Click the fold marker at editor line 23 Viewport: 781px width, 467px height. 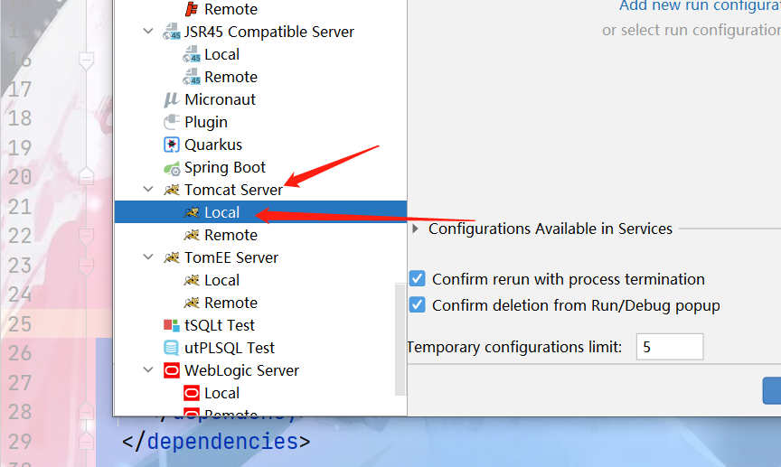click(x=87, y=266)
